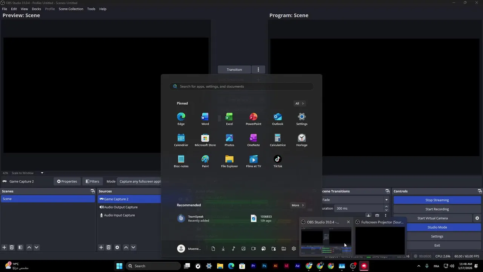
Task: Open the Transition three-dots menu
Action: [258, 70]
